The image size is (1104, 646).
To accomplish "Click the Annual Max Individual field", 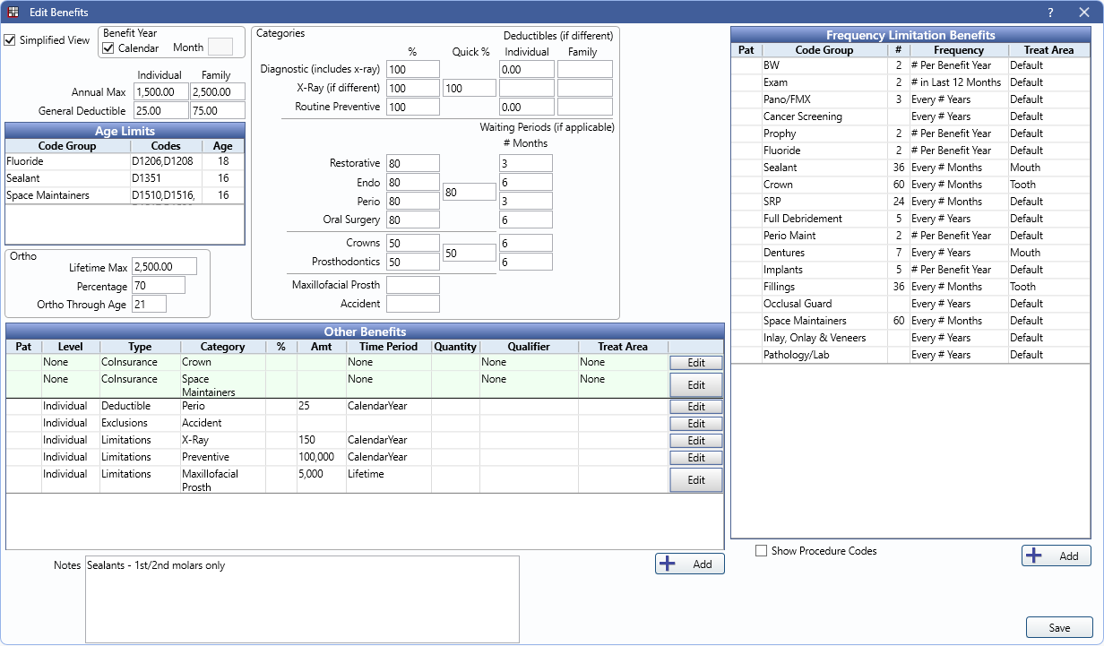I will (x=160, y=92).
